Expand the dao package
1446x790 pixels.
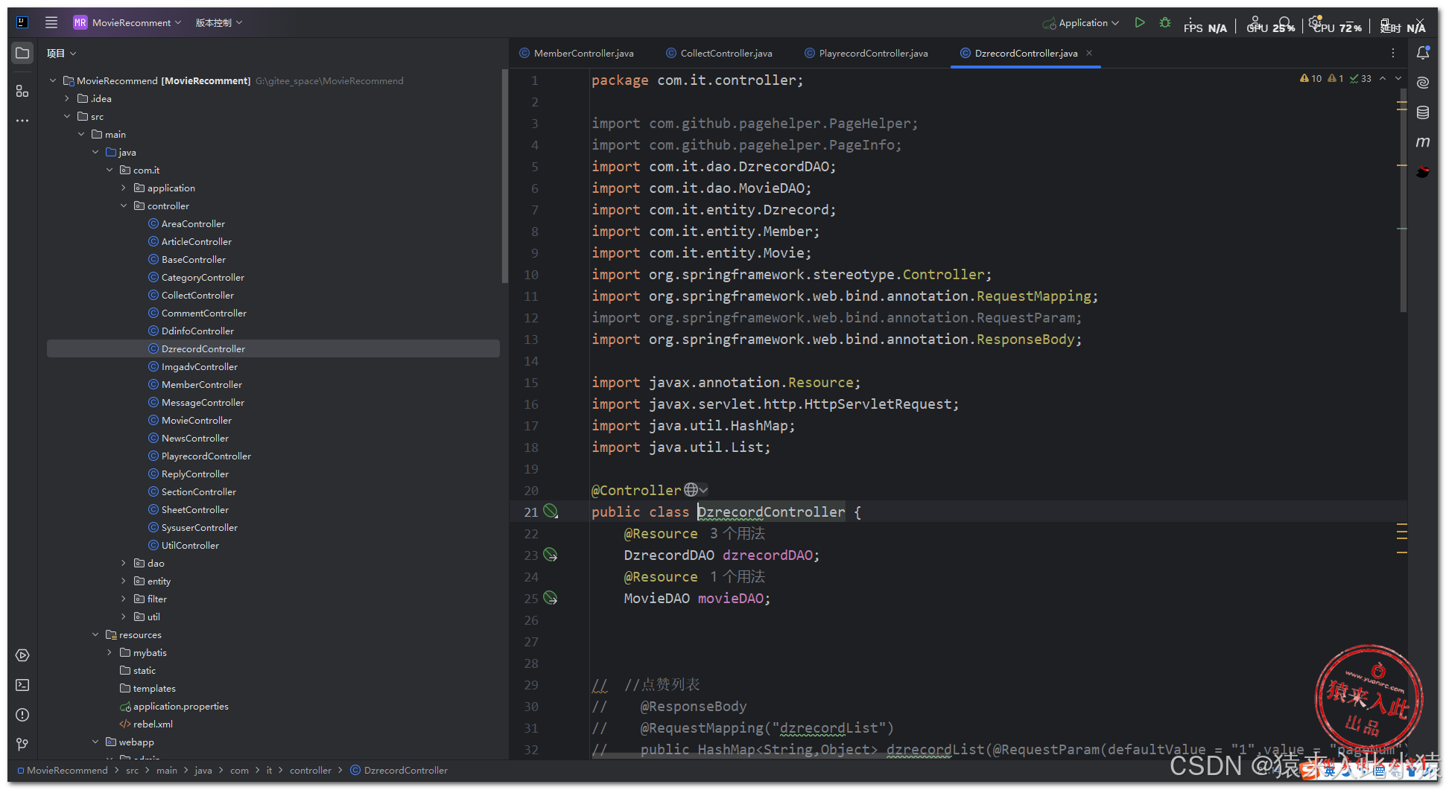click(124, 563)
